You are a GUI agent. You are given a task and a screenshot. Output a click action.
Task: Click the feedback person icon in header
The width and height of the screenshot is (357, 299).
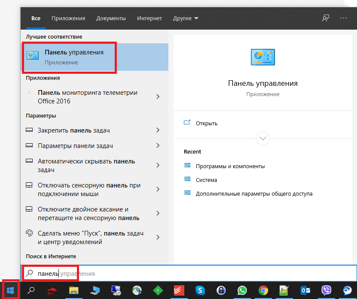[326, 18]
